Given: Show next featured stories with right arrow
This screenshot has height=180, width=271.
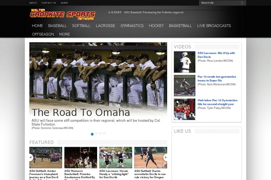Looking at the screenshot, I should (x=165, y=157).
